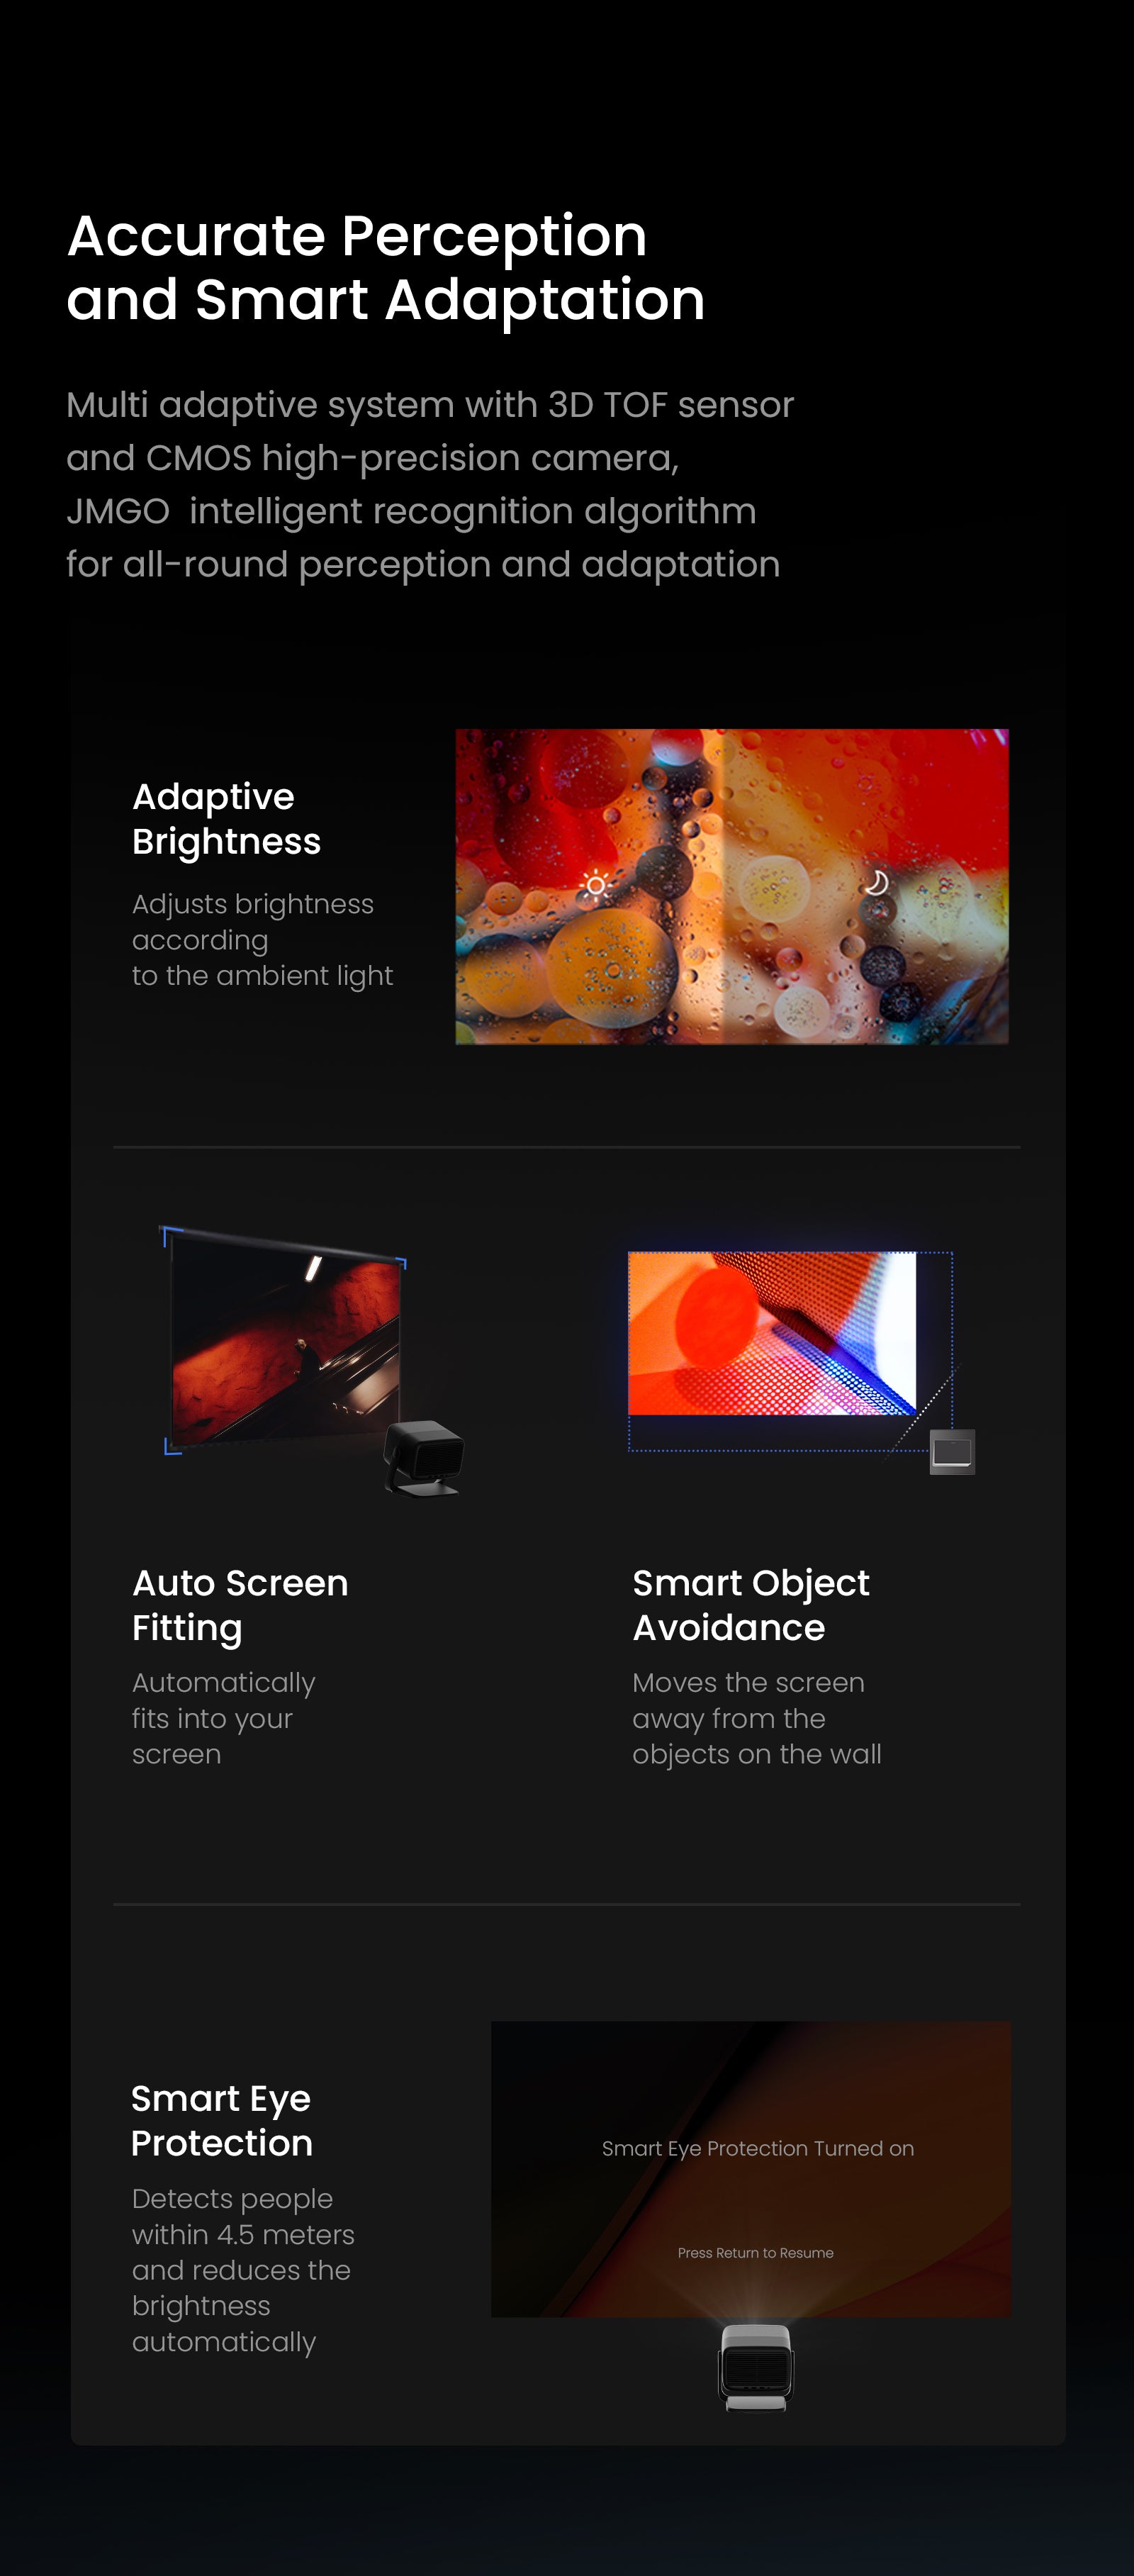Screen dimensions: 1134x2576
Task: Click the colorful bubbles brightness comparison image
Action: tap(732, 886)
